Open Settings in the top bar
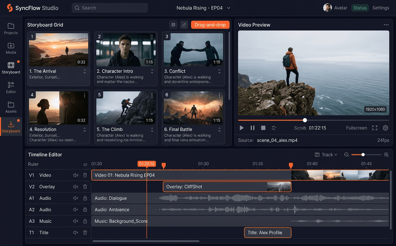The width and height of the screenshot is (396, 246). point(381,8)
